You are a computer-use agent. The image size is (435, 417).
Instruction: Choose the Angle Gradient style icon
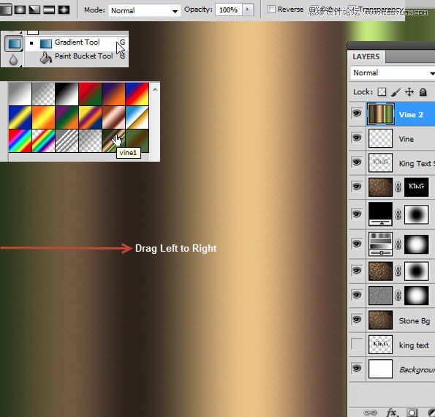click(34, 10)
